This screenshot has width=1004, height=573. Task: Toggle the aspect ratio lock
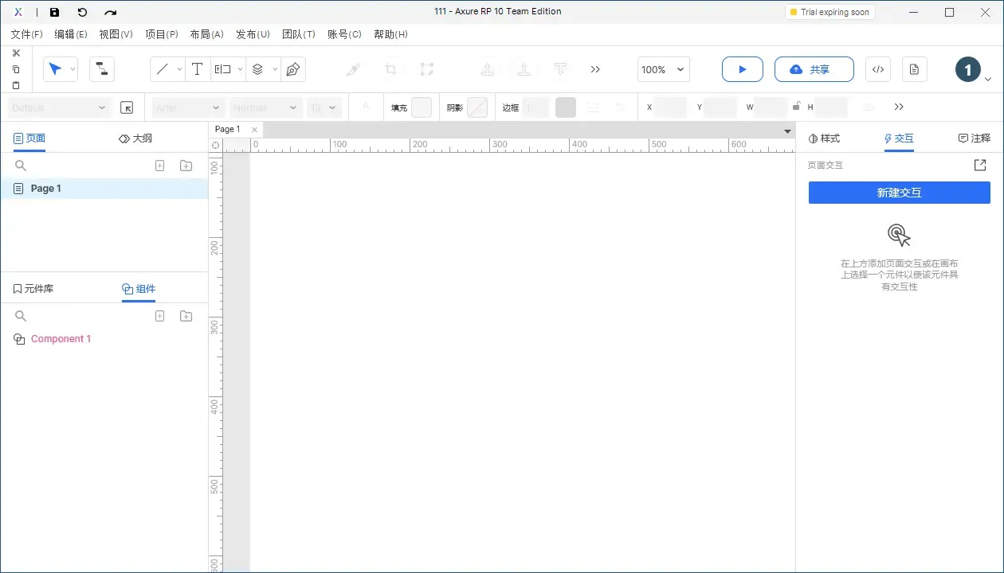click(796, 106)
